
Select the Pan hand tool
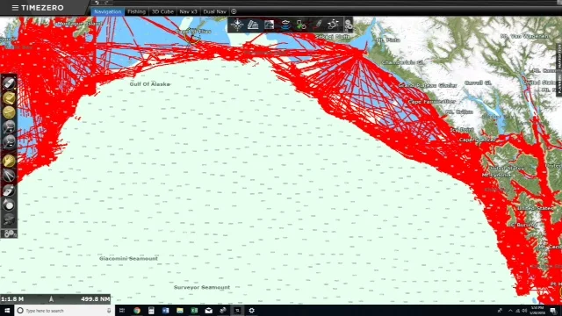click(x=9, y=161)
